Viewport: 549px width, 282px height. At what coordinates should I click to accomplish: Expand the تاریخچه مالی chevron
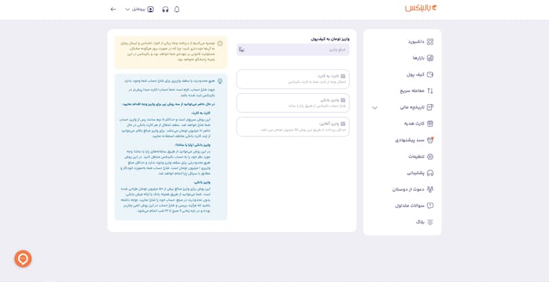pyautogui.click(x=375, y=107)
